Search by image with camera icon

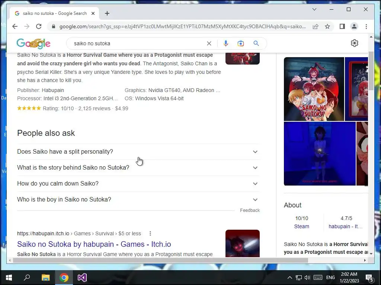click(241, 43)
